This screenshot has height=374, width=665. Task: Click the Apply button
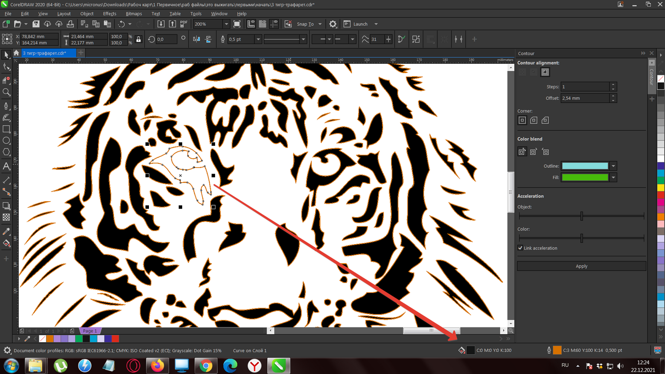(581, 266)
